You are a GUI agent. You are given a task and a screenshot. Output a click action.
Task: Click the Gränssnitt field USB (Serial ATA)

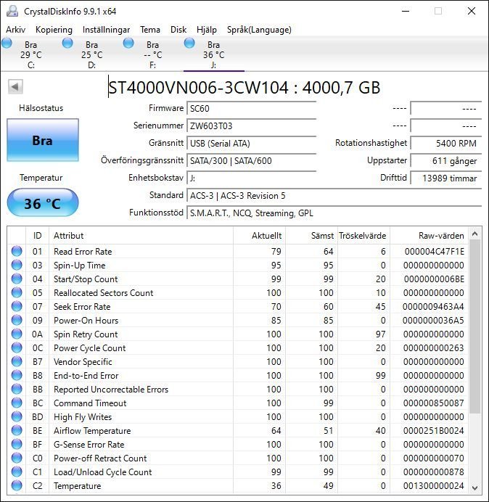[251, 144]
